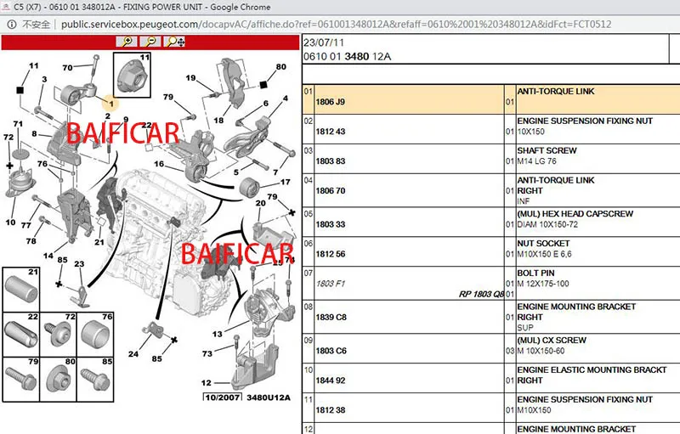The height and width of the screenshot is (434, 680).
Task: Click the highlighted callout 1 on diagram
Action: [x=111, y=104]
